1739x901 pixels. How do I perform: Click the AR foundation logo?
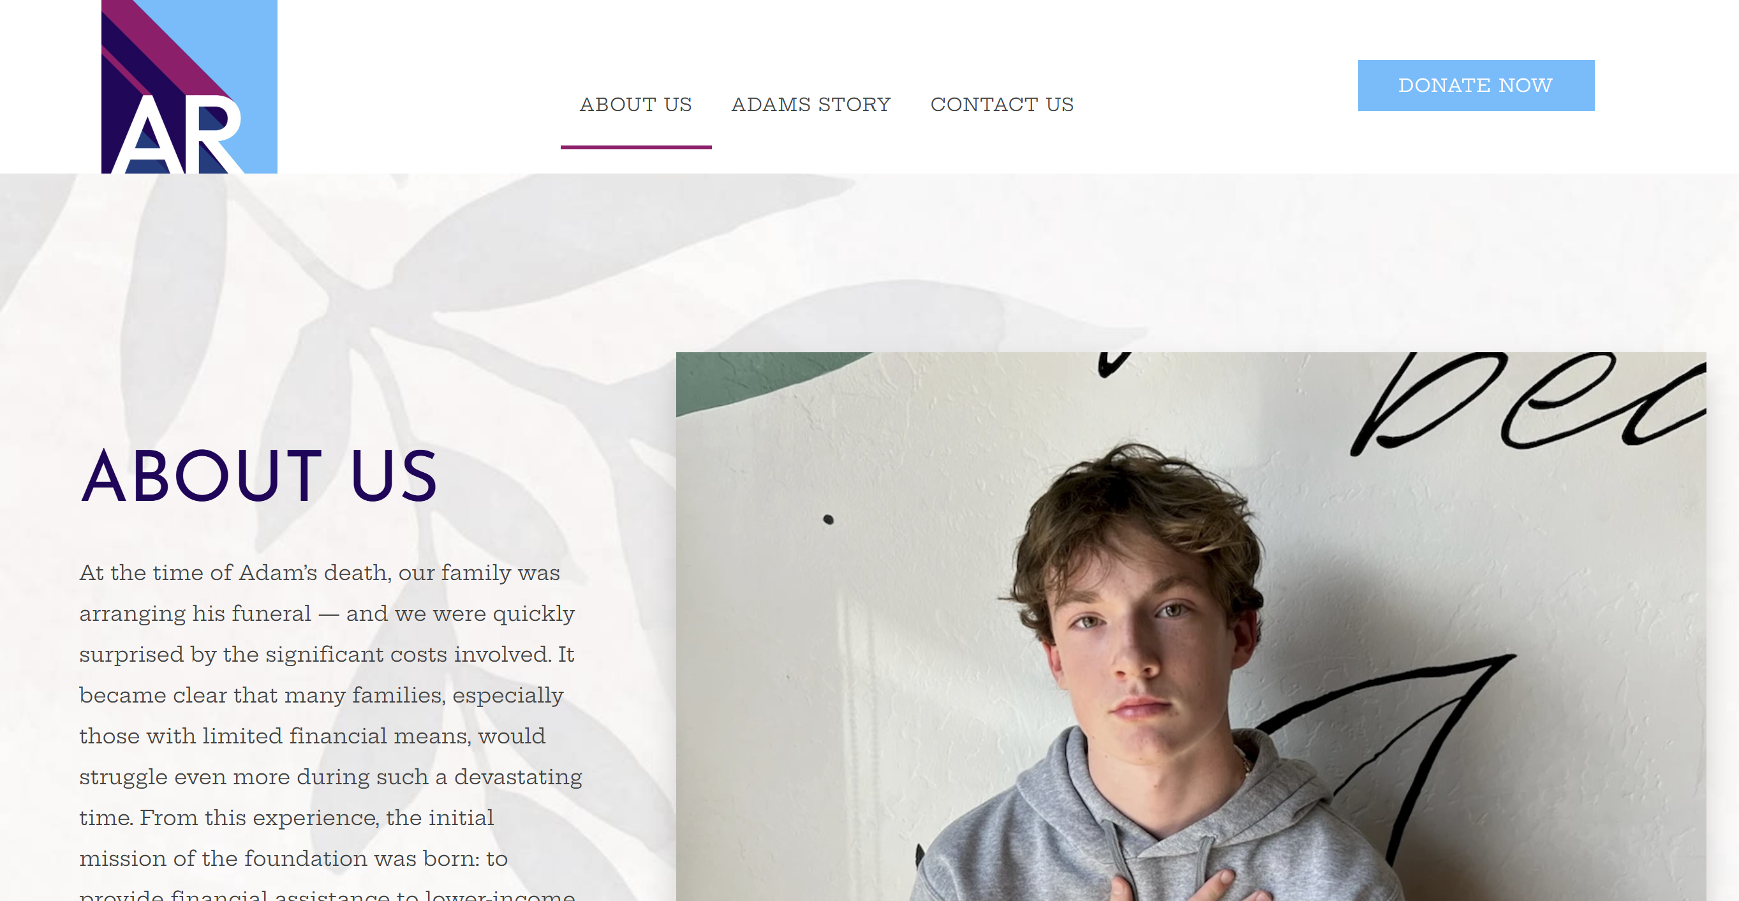click(x=189, y=86)
